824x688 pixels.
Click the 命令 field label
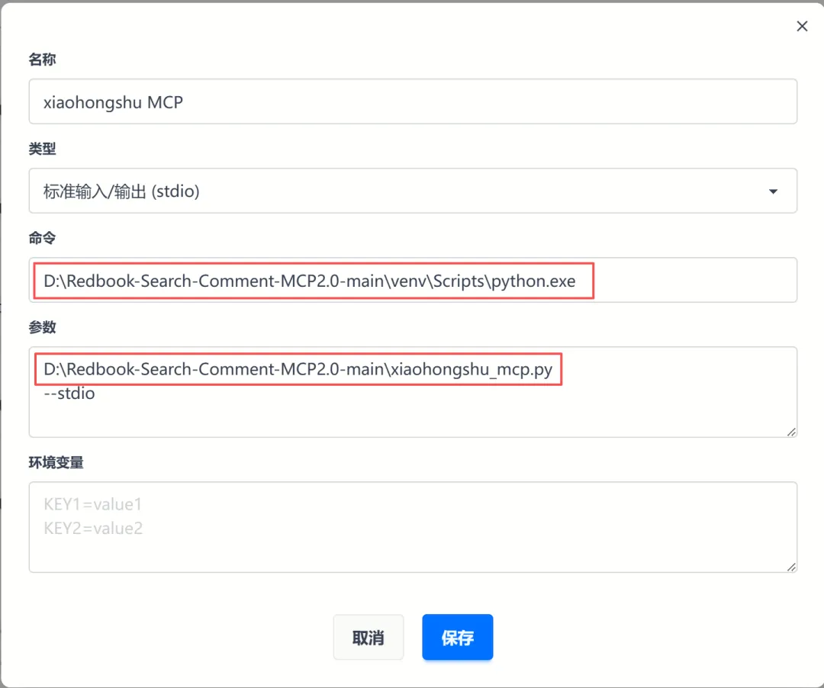pyautogui.click(x=42, y=238)
